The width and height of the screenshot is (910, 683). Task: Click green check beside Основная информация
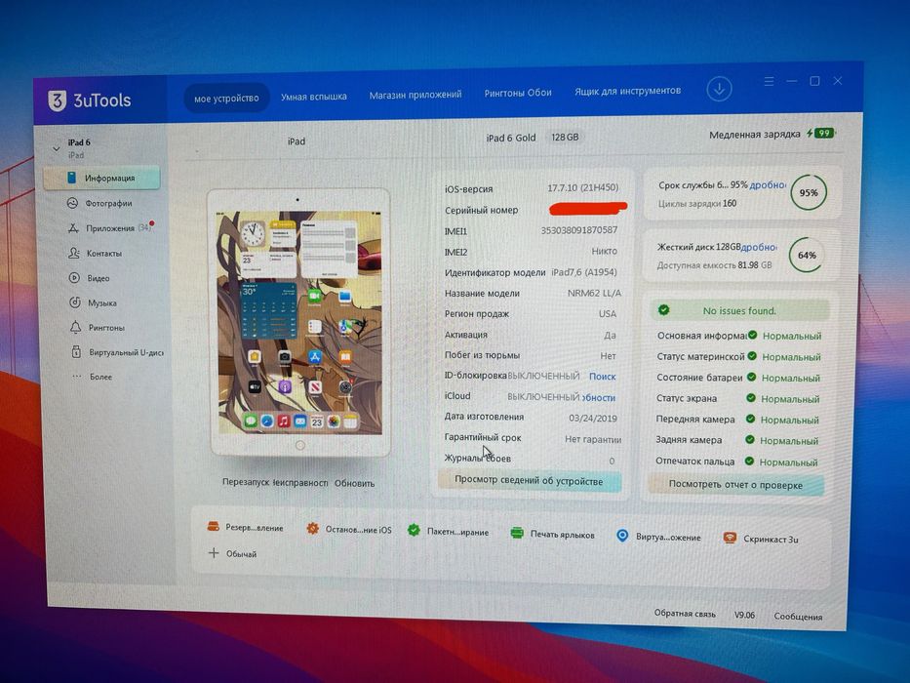click(753, 335)
